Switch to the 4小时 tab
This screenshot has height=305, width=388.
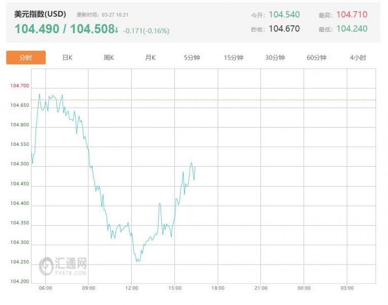(358, 58)
